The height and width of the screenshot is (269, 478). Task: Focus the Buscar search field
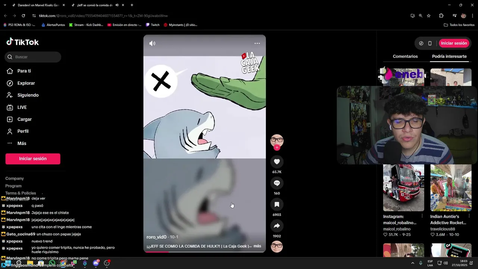[33, 57]
